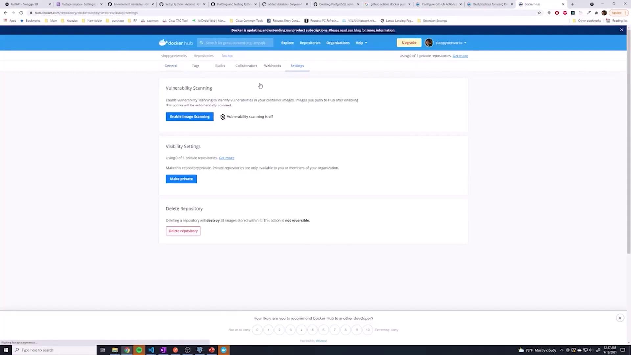Select rating 0 in the survey

pyautogui.click(x=257, y=330)
